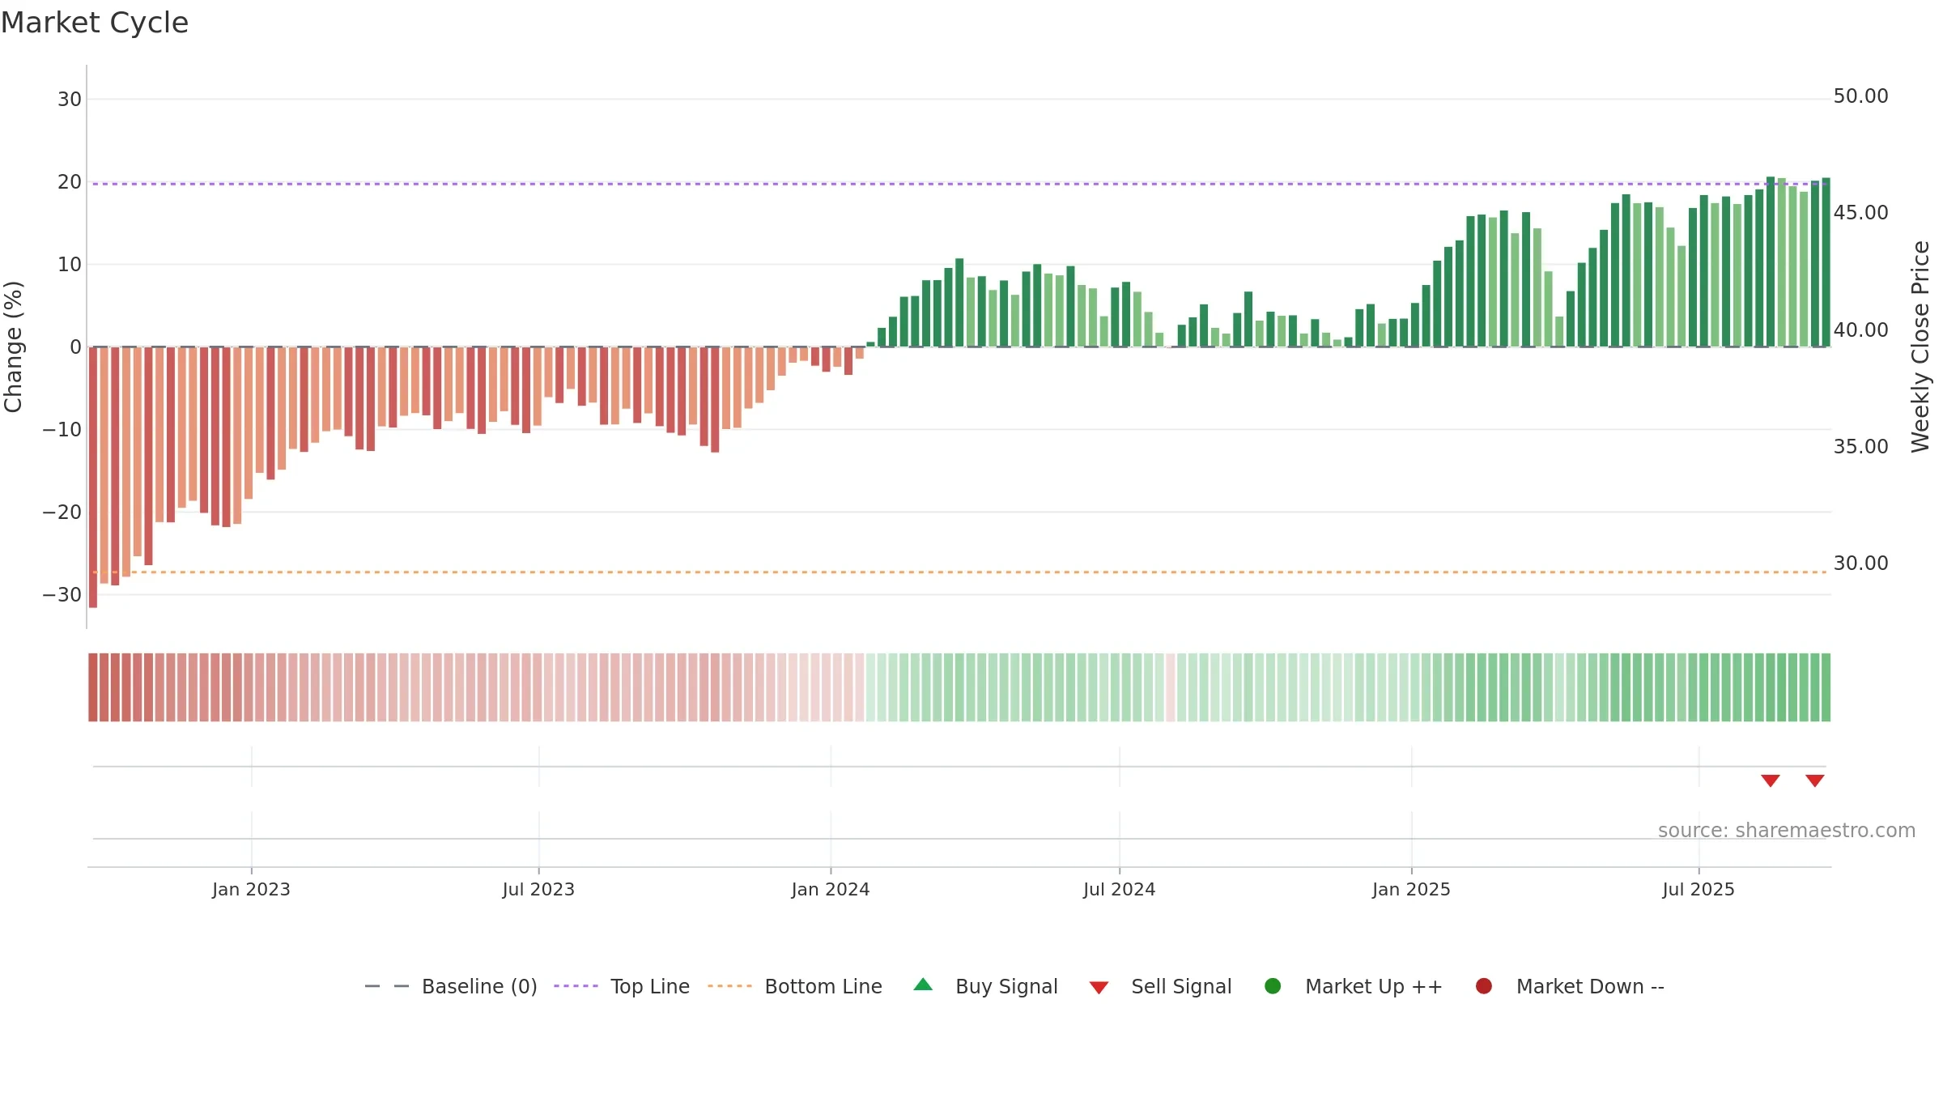Click the dark red Market Down circle icon
Viewport: 1943px width, 1093px height.
[1484, 986]
